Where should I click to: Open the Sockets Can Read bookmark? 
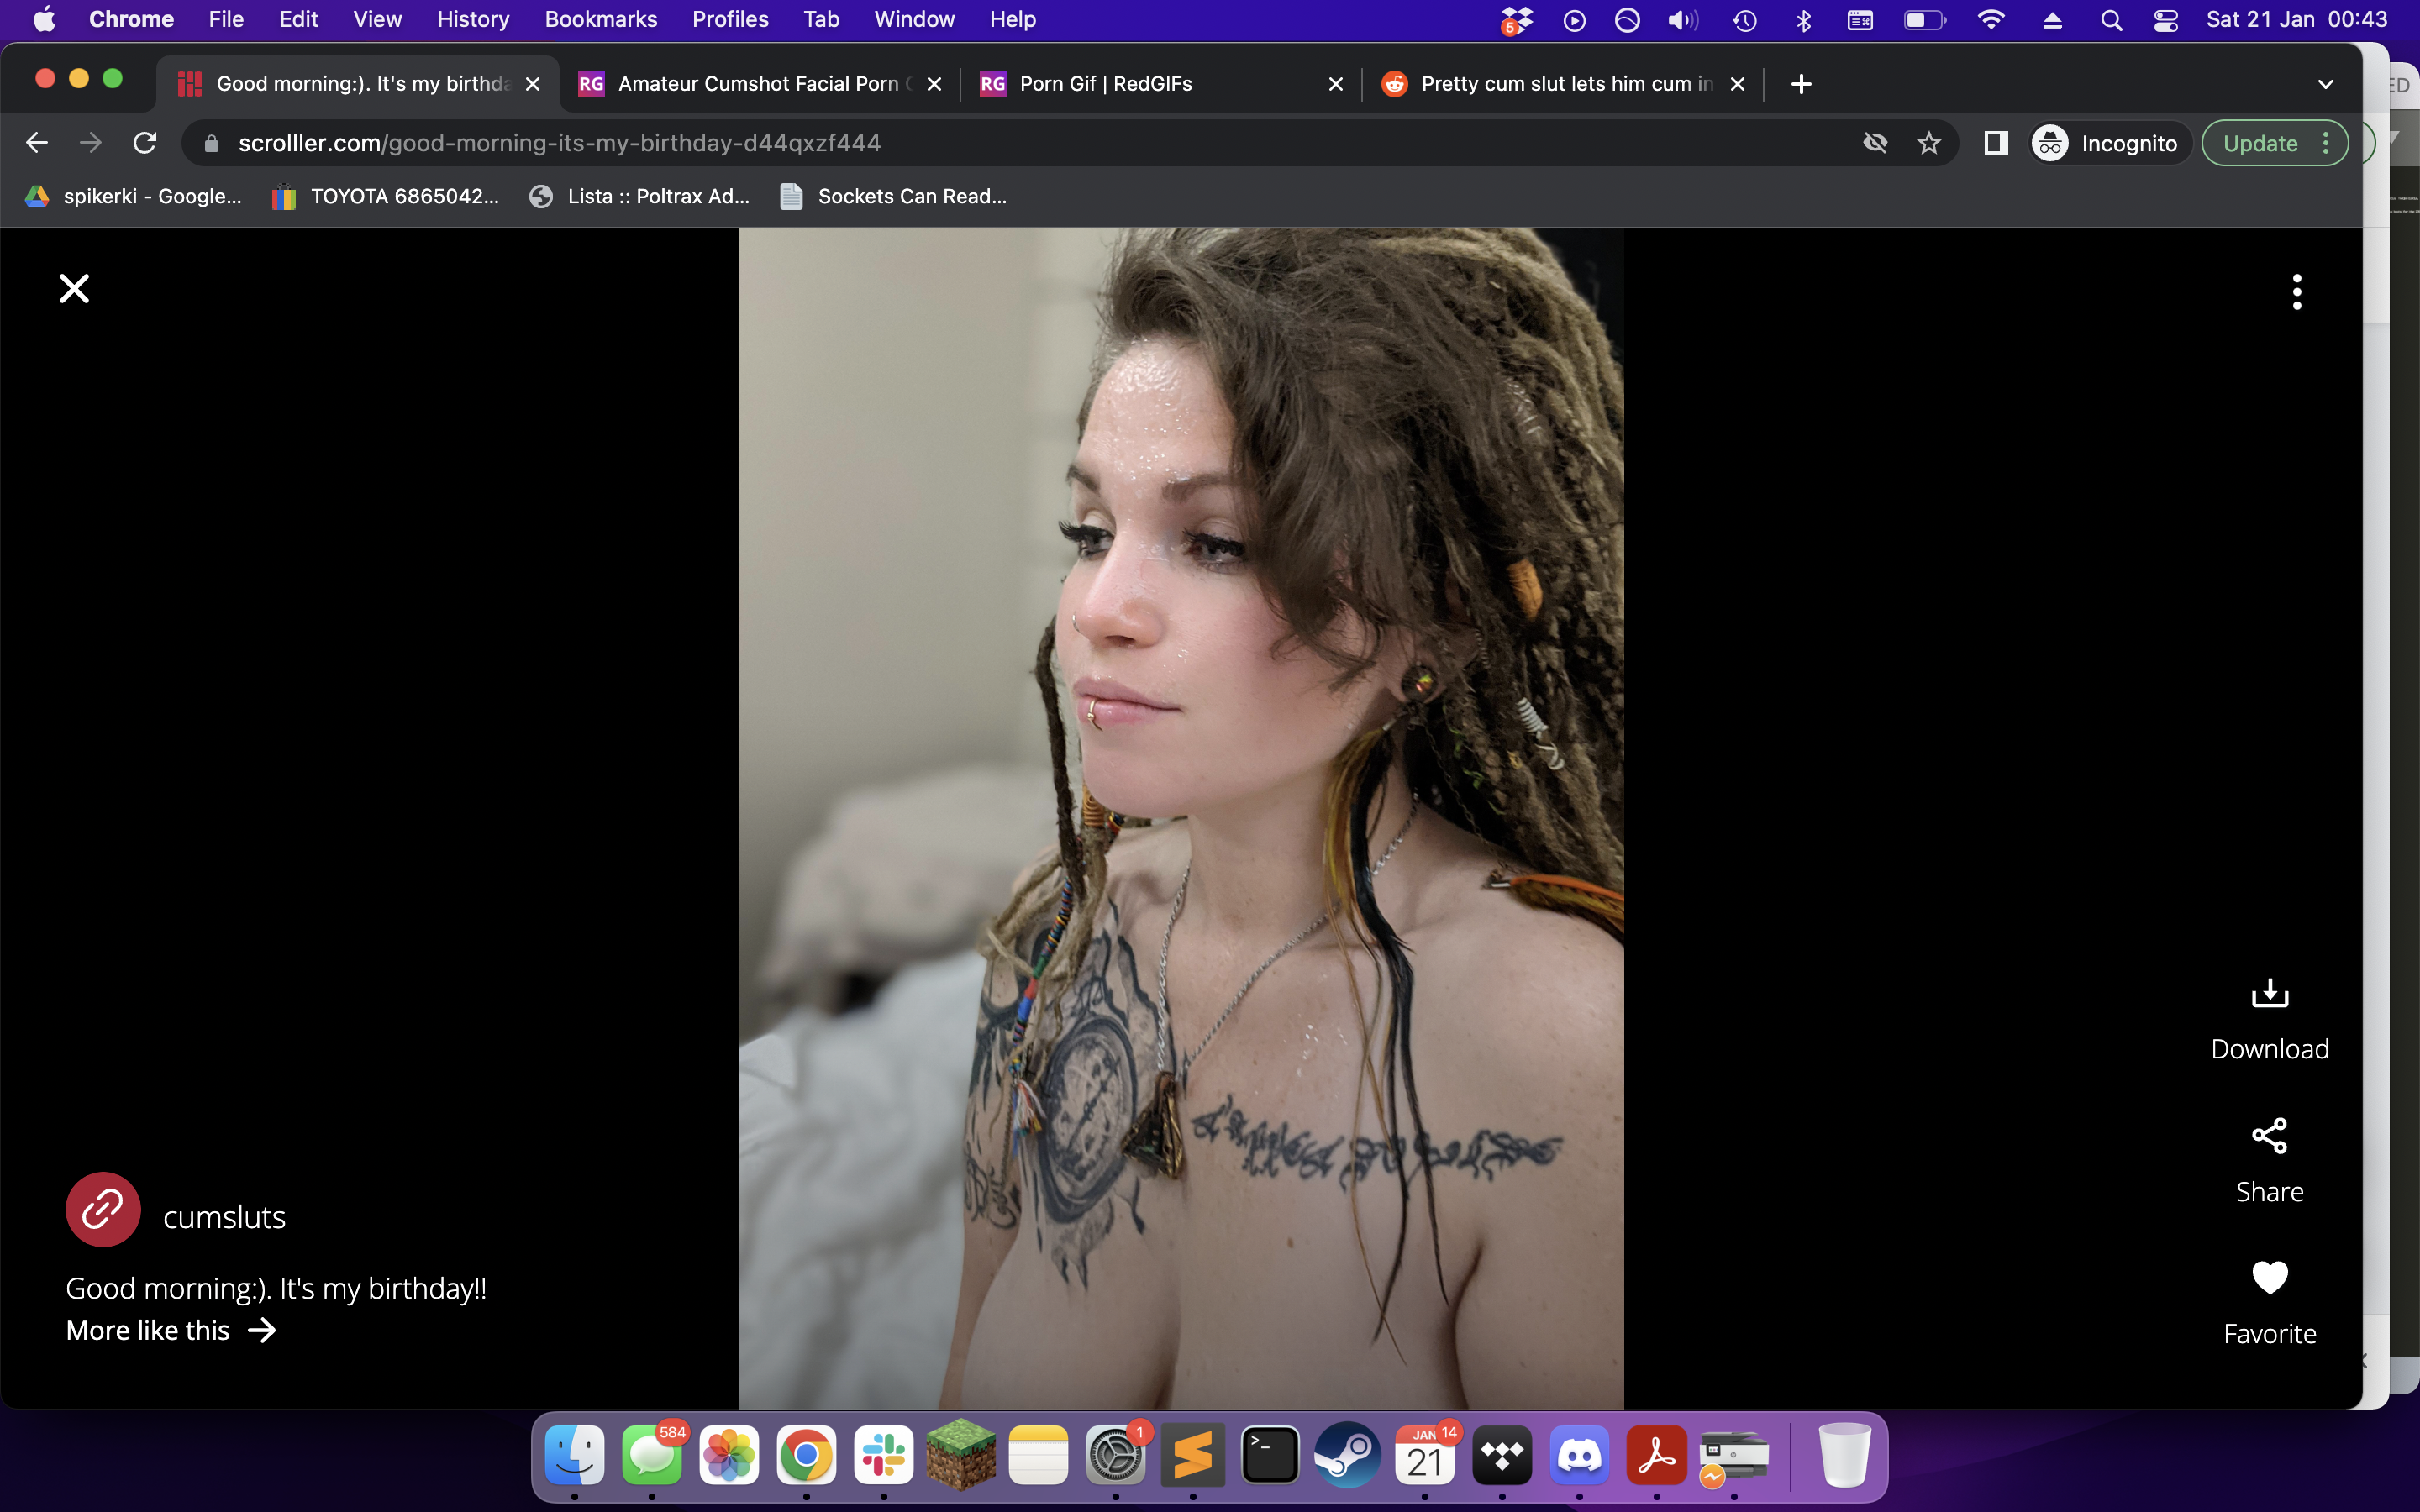click(893, 197)
